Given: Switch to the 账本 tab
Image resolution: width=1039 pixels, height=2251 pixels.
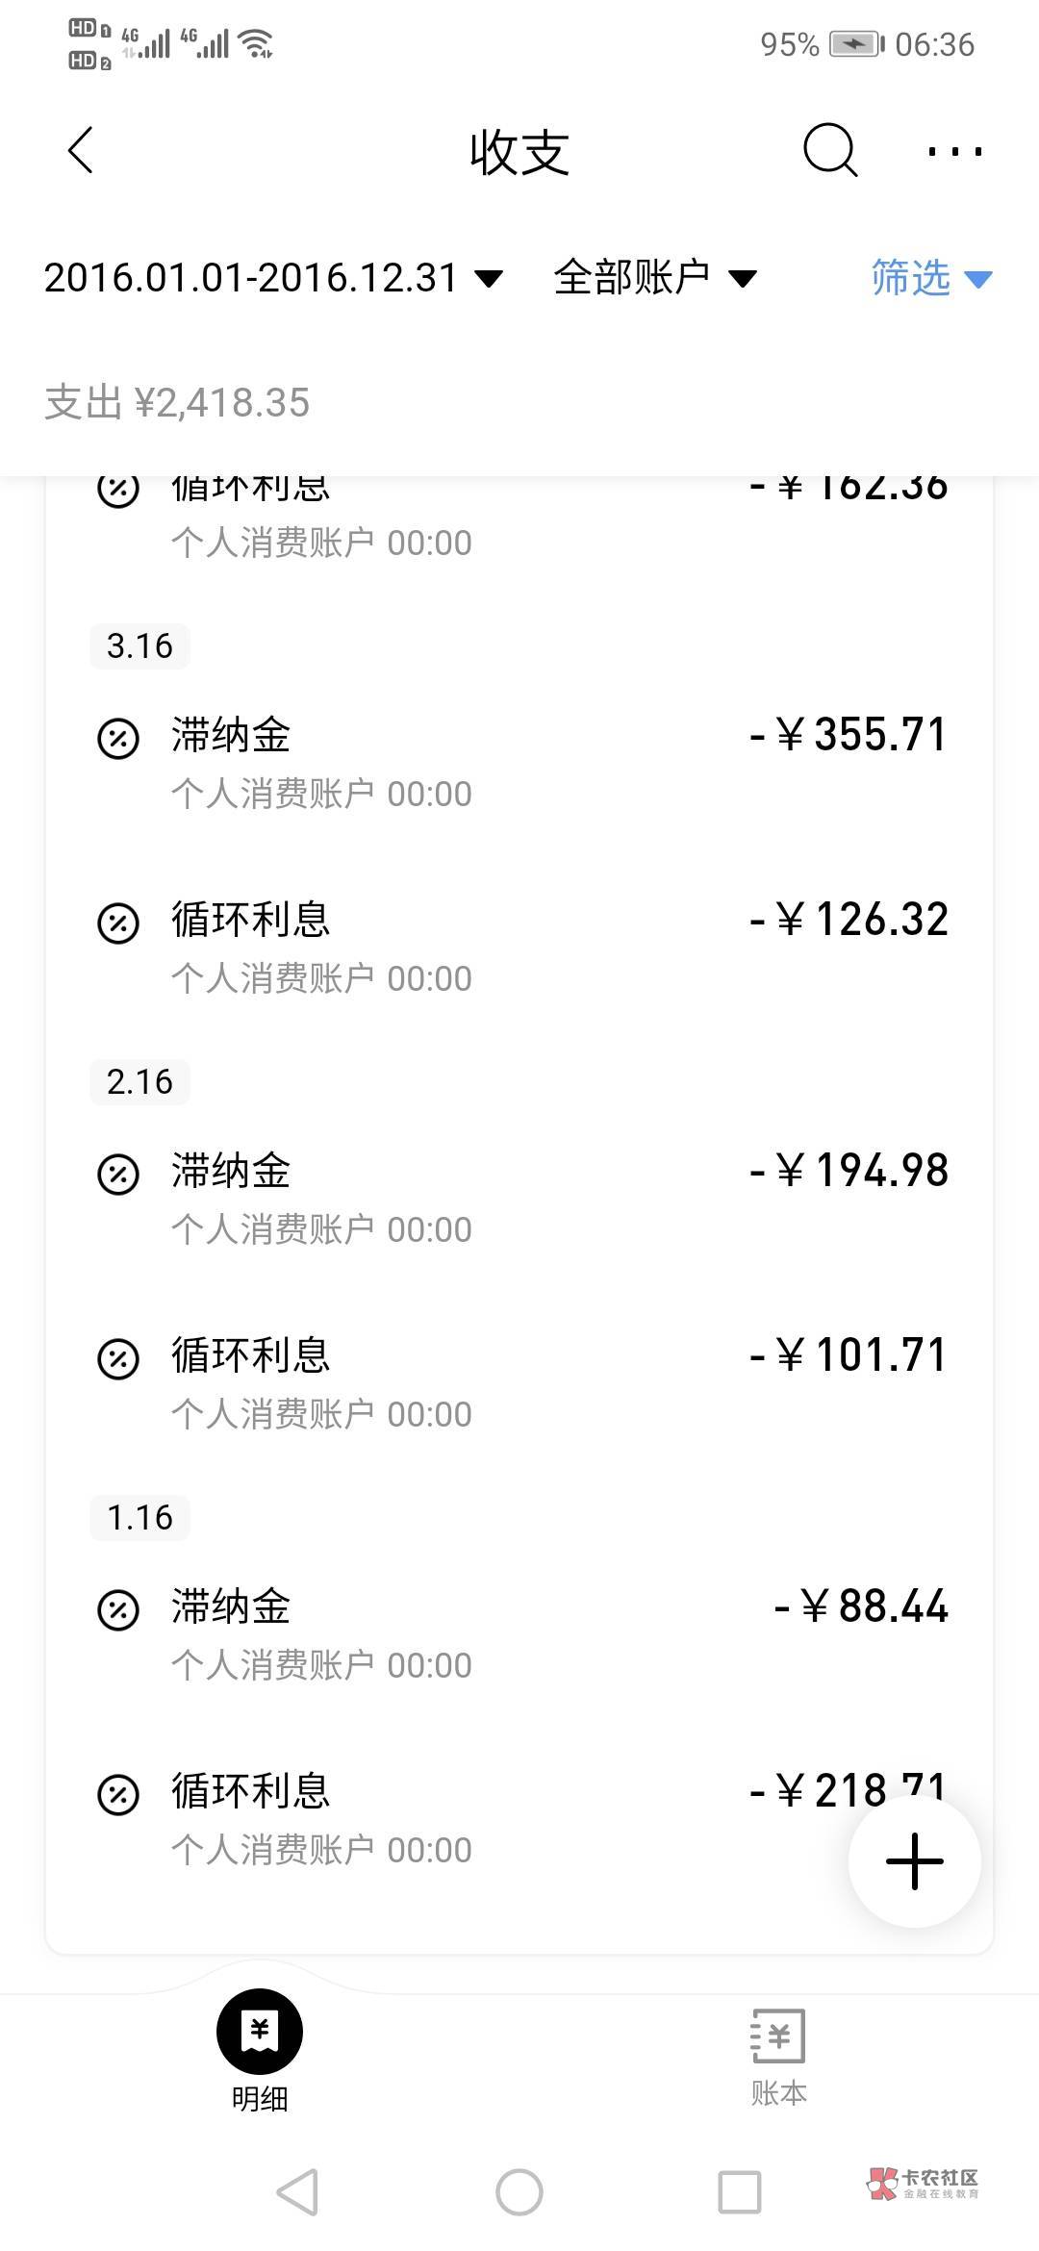Looking at the screenshot, I should (x=778, y=2056).
